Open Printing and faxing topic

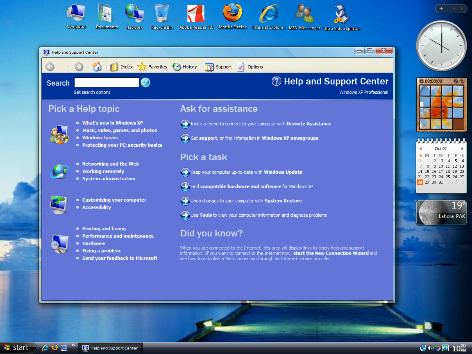[104, 229]
